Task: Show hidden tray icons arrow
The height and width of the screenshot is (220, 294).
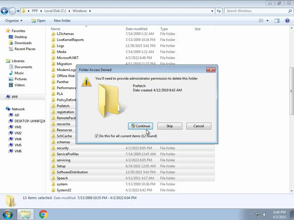Action: click(251, 215)
